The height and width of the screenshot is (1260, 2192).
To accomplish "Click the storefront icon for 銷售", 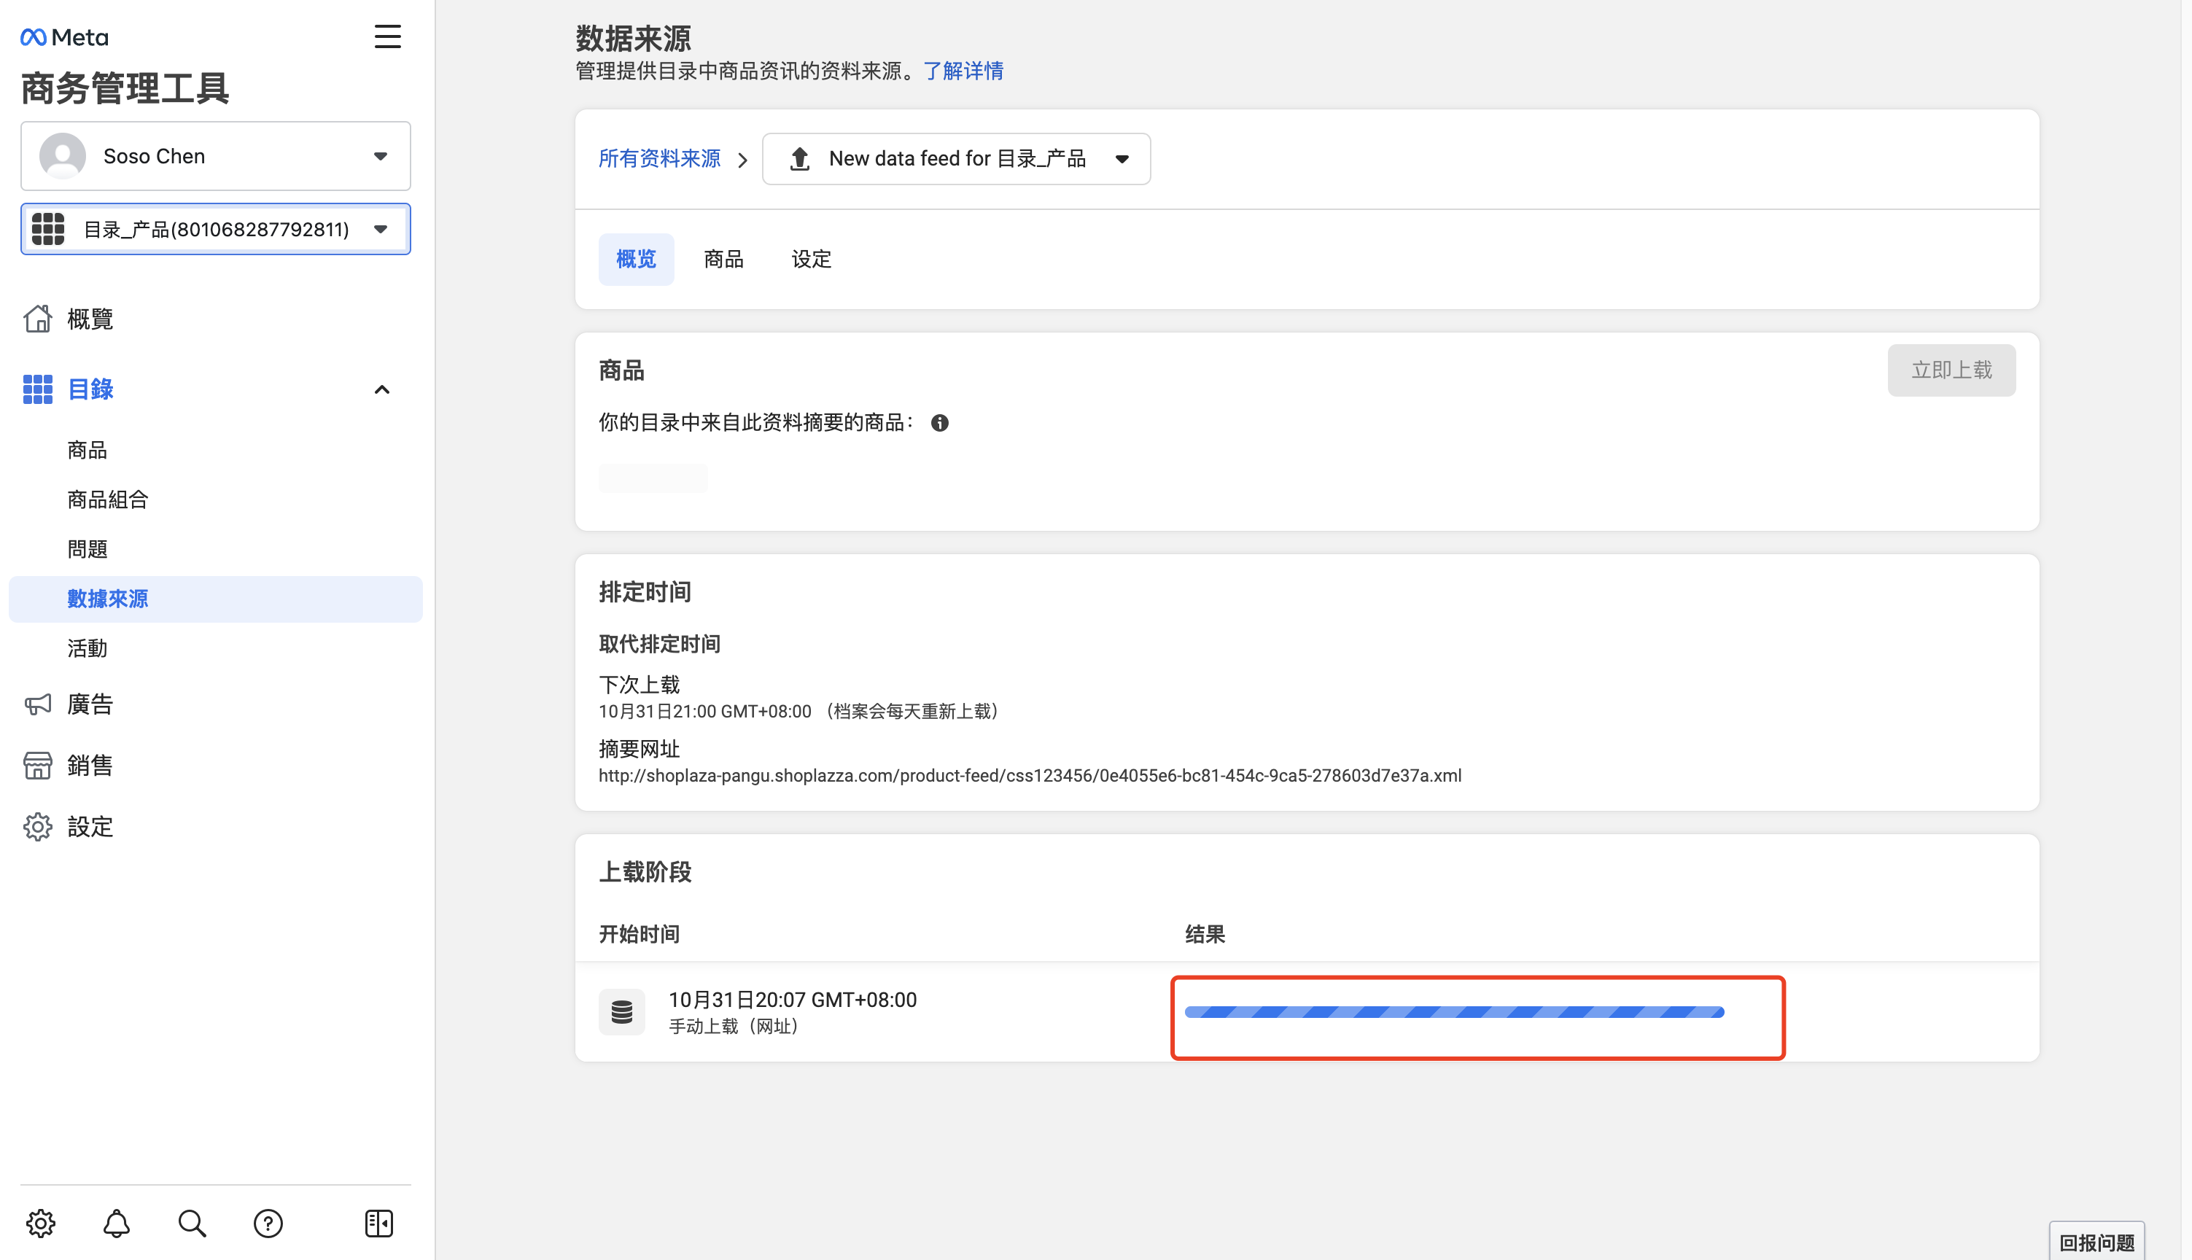I will point(37,765).
